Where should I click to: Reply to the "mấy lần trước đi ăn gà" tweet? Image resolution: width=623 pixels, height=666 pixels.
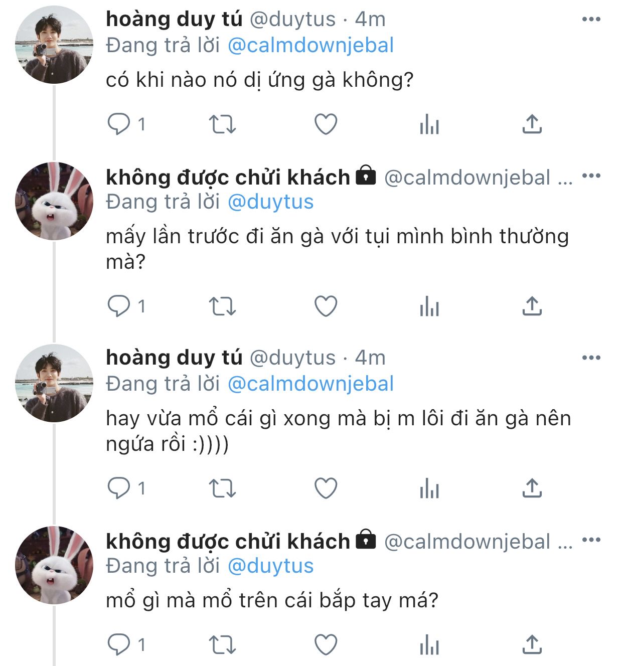[119, 306]
